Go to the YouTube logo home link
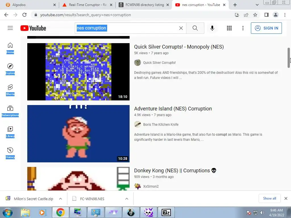 tap(33, 28)
